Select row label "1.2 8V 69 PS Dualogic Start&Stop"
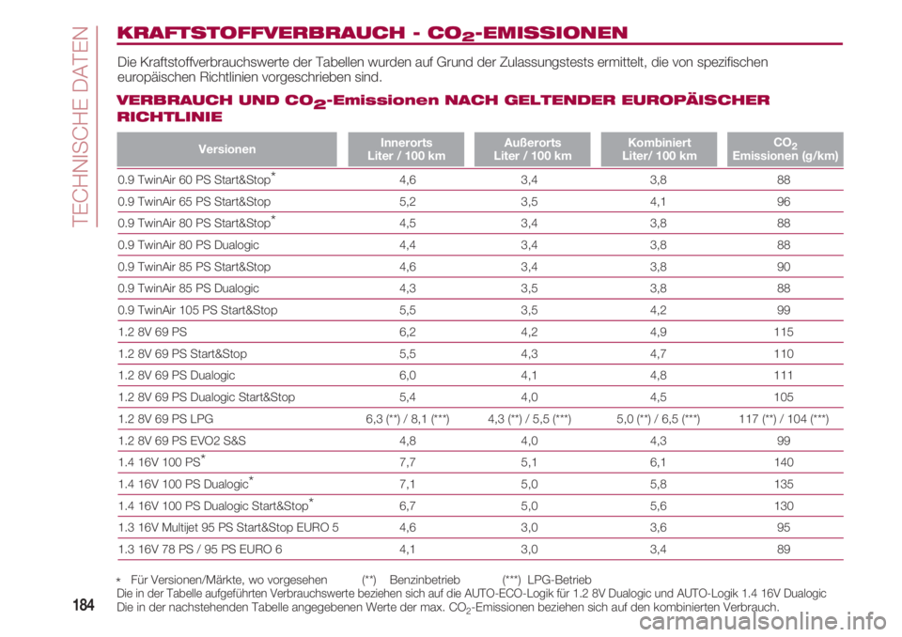 207,397
